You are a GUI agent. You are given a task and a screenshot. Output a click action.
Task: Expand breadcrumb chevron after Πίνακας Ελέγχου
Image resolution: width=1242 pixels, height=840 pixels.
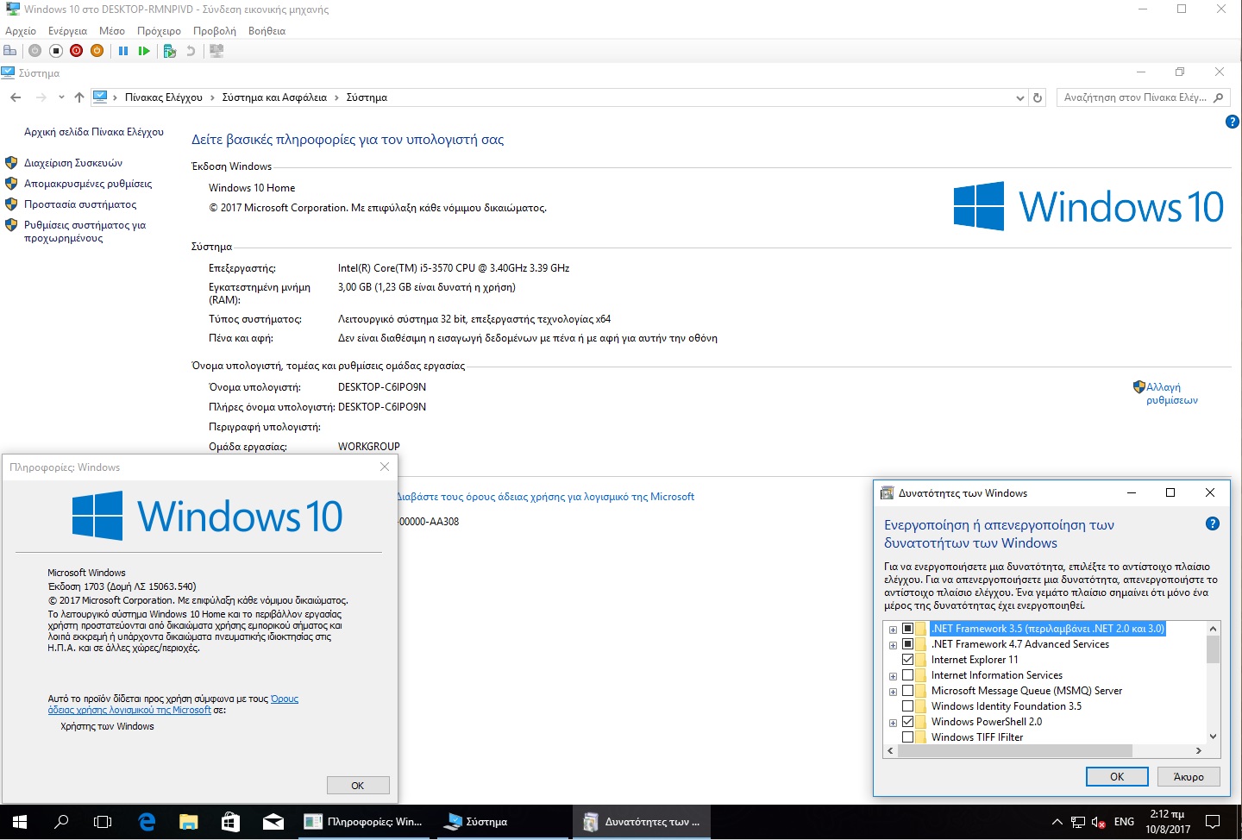point(212,97)
